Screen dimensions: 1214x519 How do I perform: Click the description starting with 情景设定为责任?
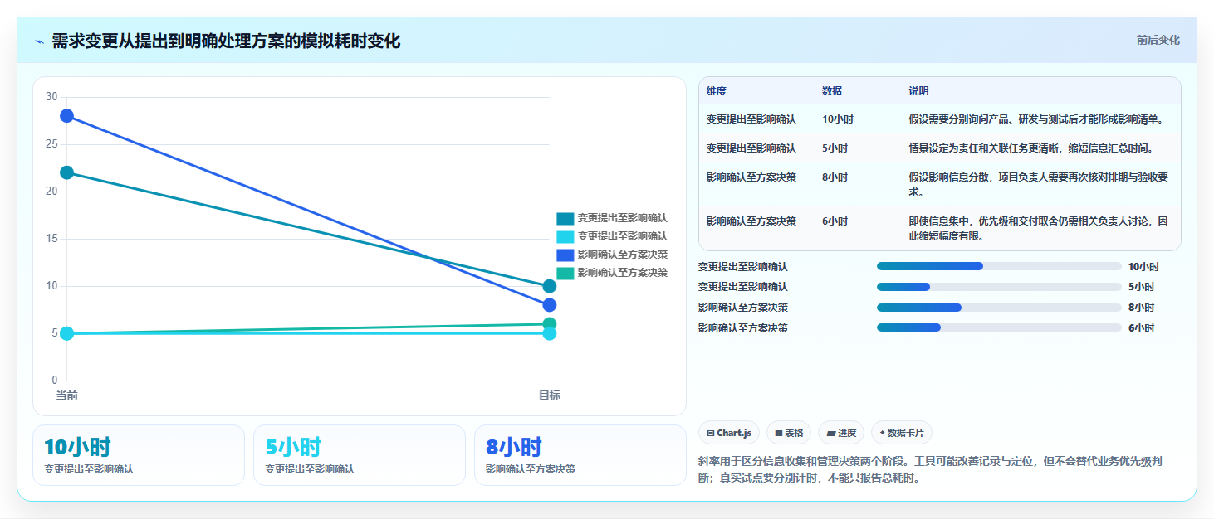[1031, 148]
